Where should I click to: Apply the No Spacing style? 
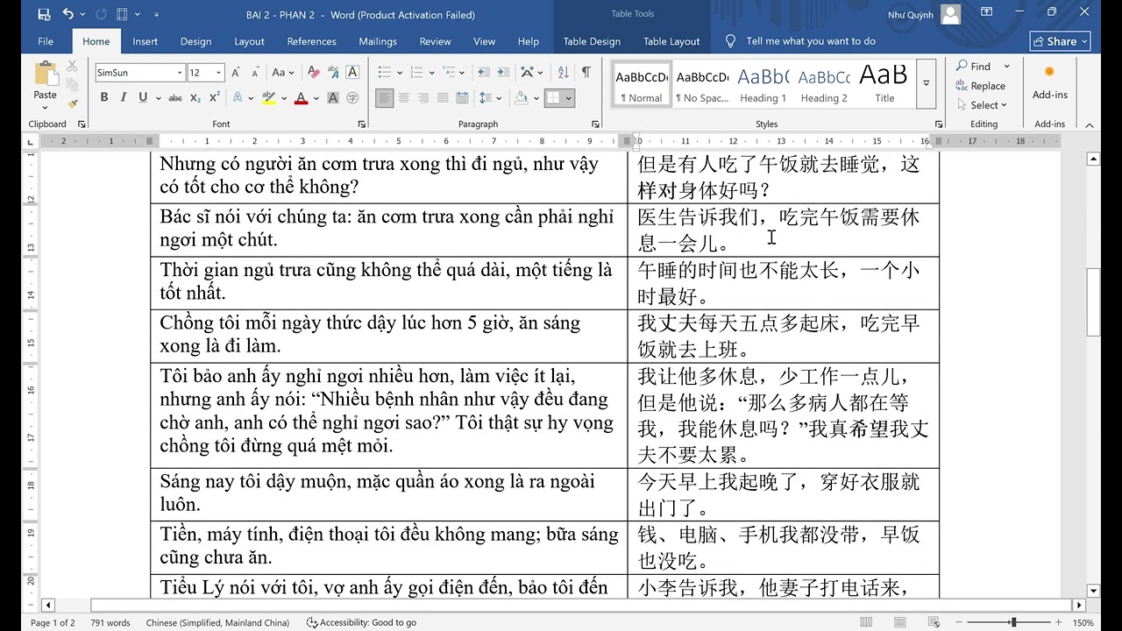point(702,83)
